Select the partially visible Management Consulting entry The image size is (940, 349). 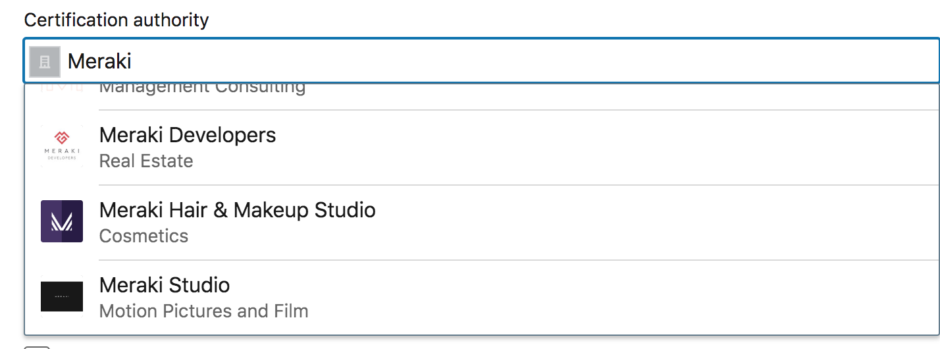202,88
